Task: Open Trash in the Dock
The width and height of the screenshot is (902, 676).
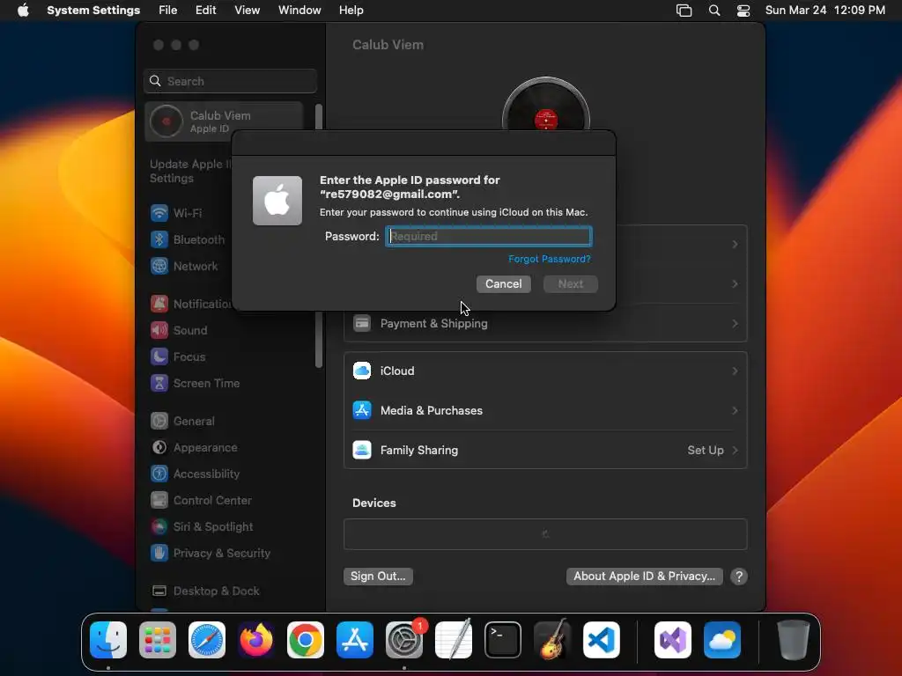Action: [794, 640]
